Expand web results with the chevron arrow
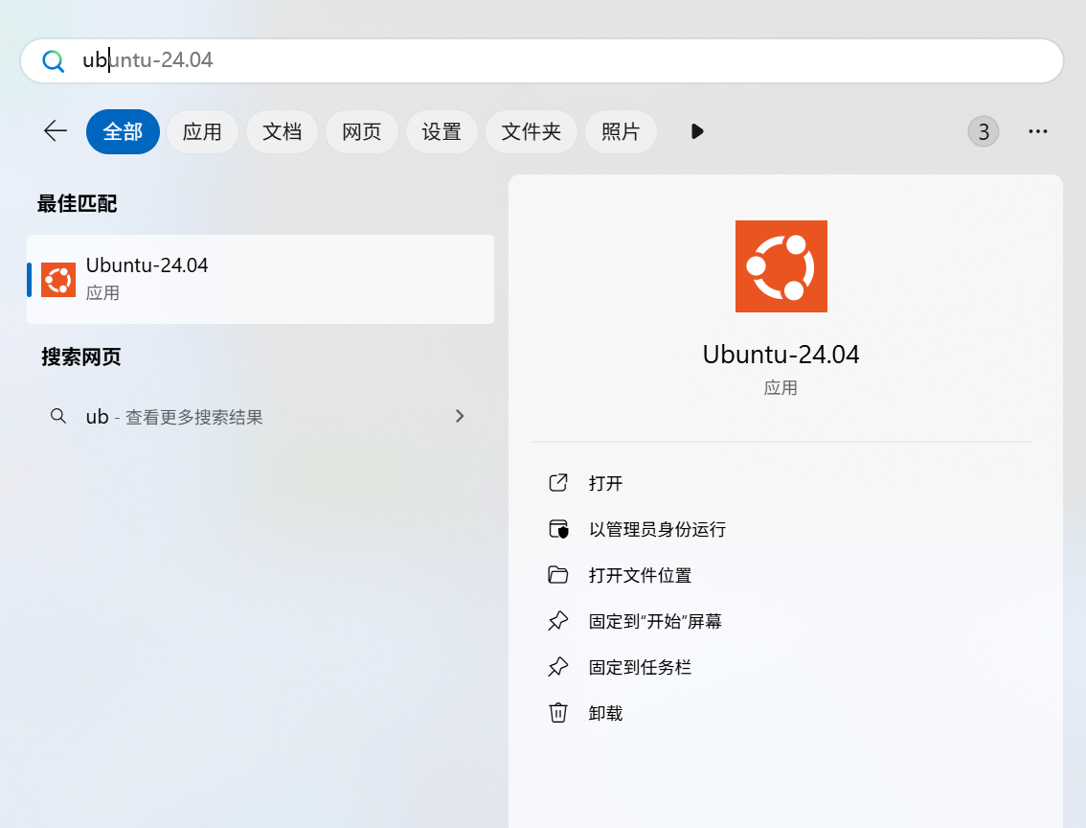The height and width of the screenshot is (828, 1086). (x=460, y=416)
